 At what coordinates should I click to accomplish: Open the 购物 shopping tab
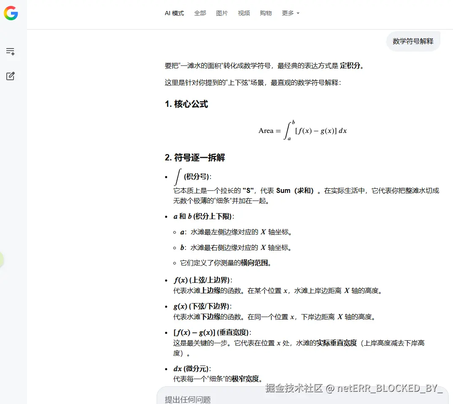tap(266, 13)
